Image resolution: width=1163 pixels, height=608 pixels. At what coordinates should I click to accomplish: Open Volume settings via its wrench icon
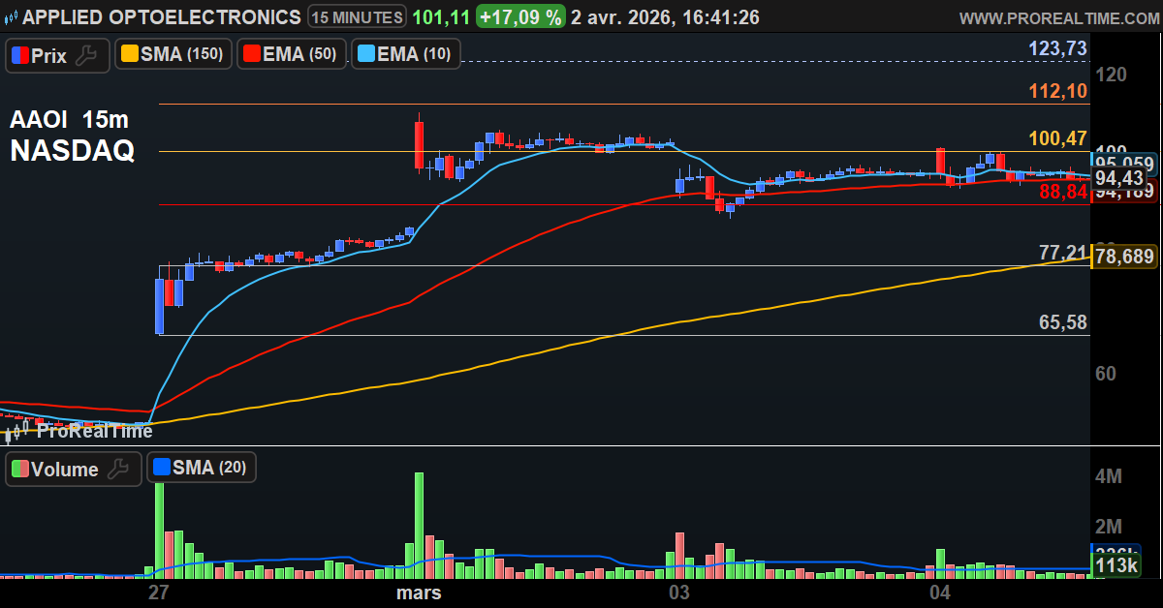click(118, 469)
